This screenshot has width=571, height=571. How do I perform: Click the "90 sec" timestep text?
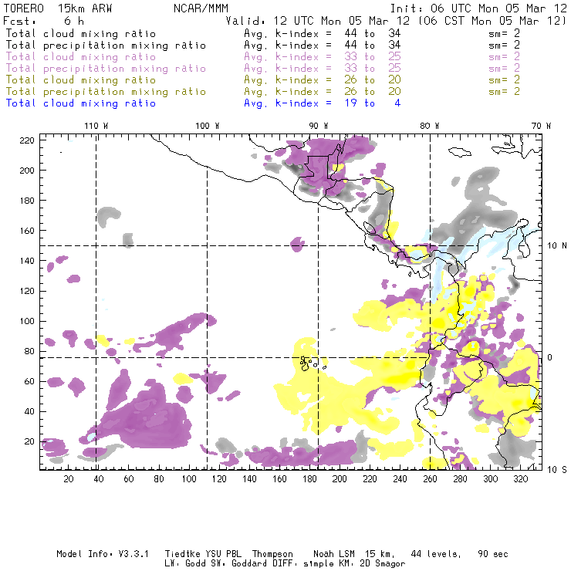click(493, 554)
